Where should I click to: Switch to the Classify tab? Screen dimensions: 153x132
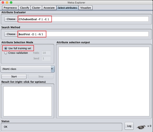pyautogui.click(x=24, y=8)
